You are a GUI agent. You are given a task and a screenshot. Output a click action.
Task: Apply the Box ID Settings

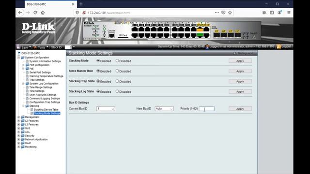(240, 109)
